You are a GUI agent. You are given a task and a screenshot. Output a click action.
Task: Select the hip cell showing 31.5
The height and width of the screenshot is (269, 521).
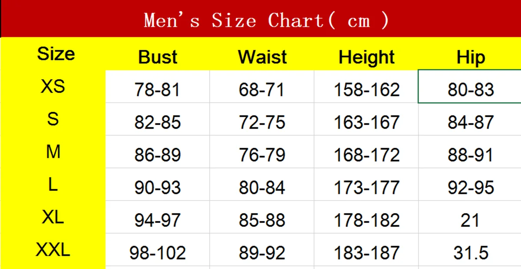point(470,250)
